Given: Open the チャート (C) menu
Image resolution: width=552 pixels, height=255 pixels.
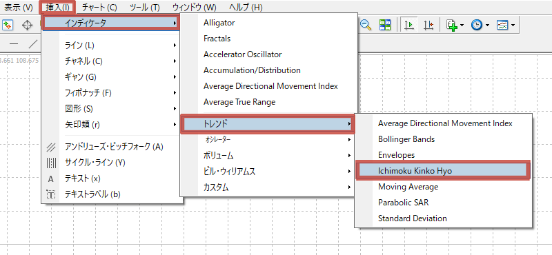Looking at the screenshot, I should [99, 7].
